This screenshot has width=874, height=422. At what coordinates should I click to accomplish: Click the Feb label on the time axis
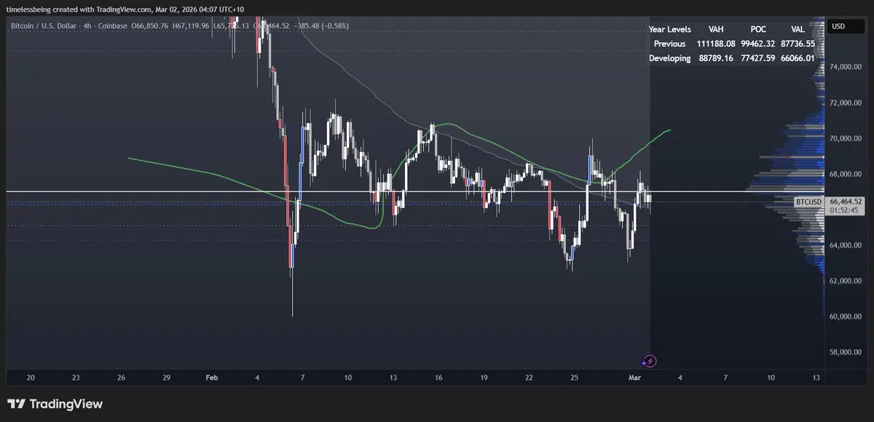point(212,378)
